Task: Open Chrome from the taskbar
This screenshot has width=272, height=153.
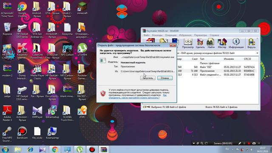Action: click(55, 149)
